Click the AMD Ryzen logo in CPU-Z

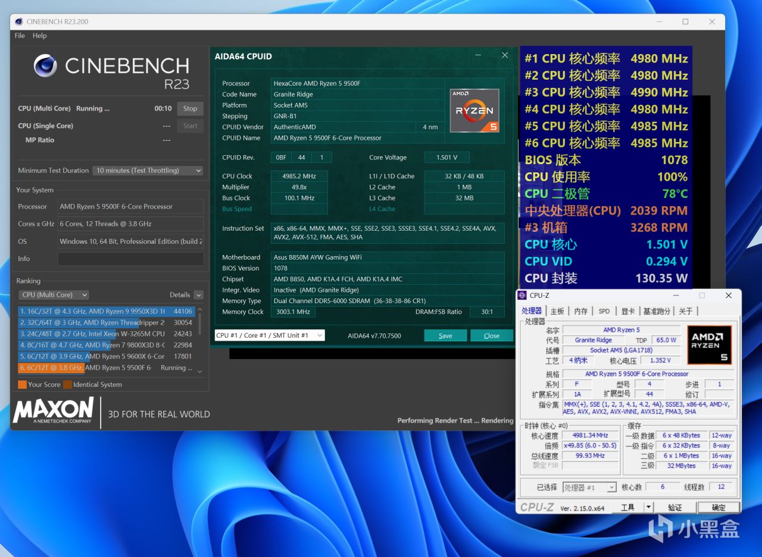pos(709,344)
